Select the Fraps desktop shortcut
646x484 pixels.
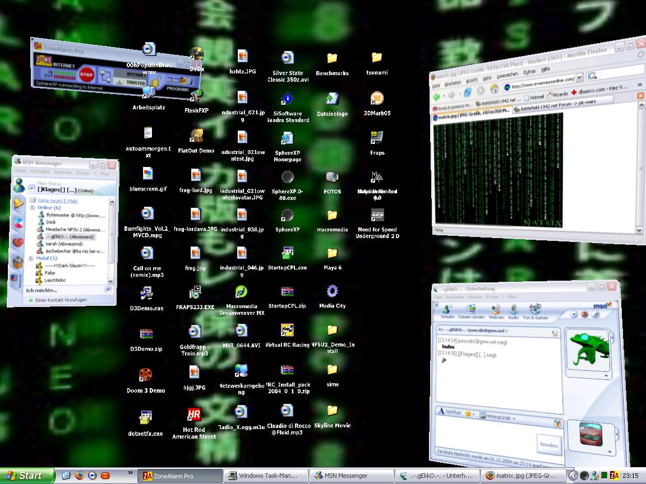[377, 143]
